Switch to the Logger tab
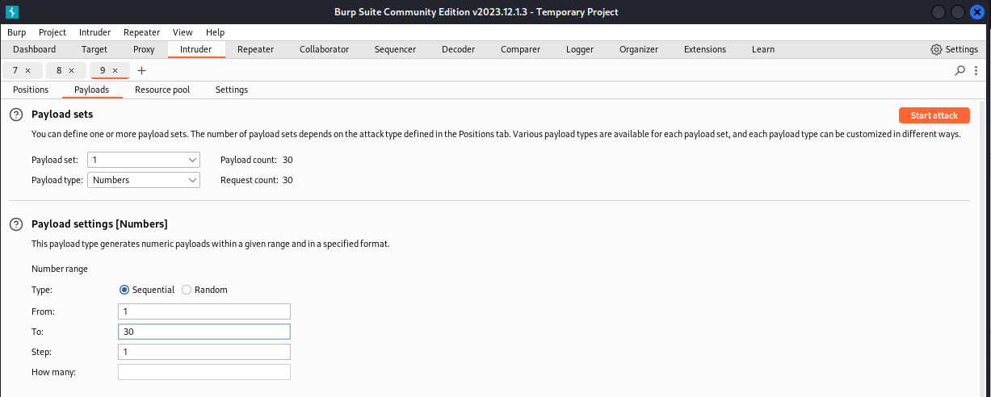The height and width of the screenshot is (397, 991). click(x=580, y=49)
